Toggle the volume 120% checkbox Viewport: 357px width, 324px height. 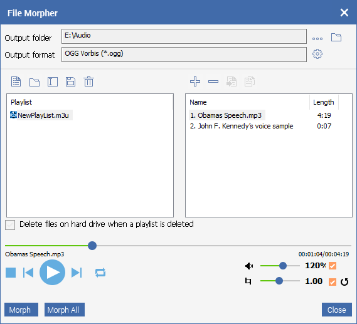(x=333, y=266)
